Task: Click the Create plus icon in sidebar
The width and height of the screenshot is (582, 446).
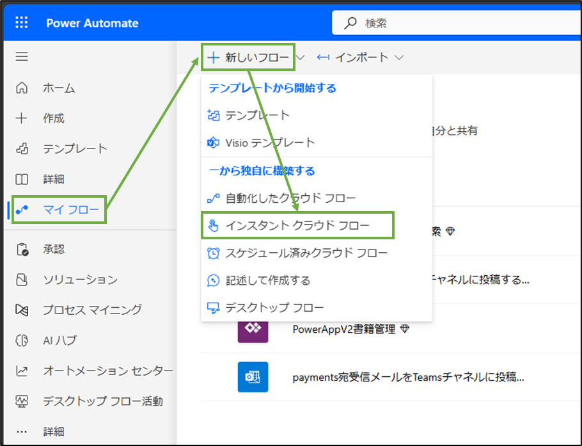Action: point(22,118)
